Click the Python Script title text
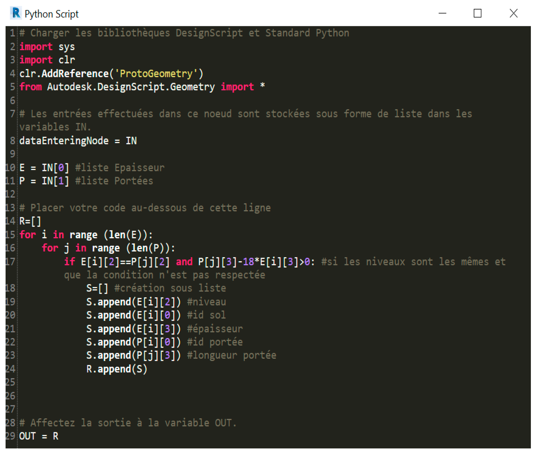The width and height of the screenshot is (537, 454). pos(52,14)
